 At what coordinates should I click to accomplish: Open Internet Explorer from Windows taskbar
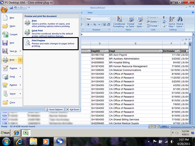tap(19, 141)
